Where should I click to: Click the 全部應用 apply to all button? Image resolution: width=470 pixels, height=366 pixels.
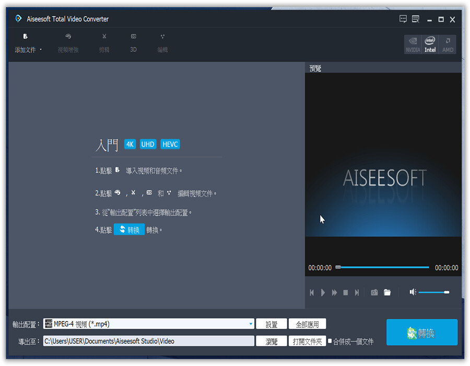point(307,324)
